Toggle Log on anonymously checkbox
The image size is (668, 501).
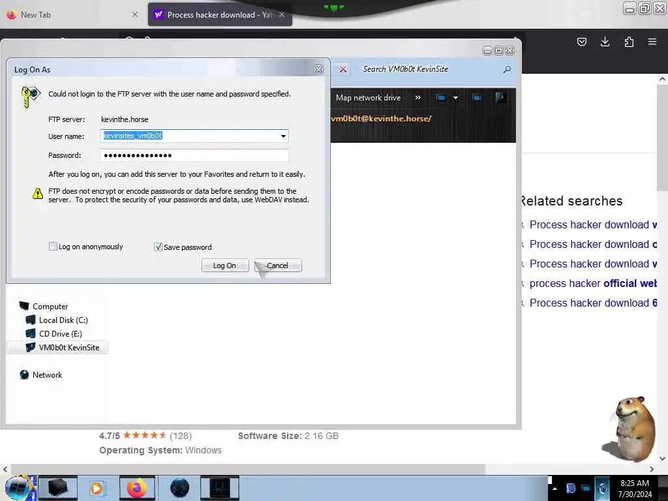(x=53, y=246)
